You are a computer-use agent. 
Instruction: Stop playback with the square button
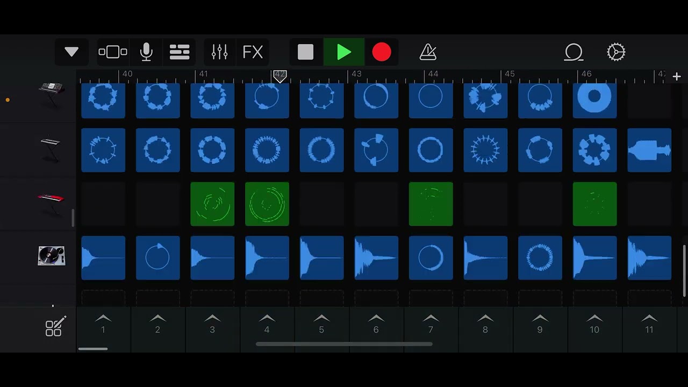[x=305, y=52]
